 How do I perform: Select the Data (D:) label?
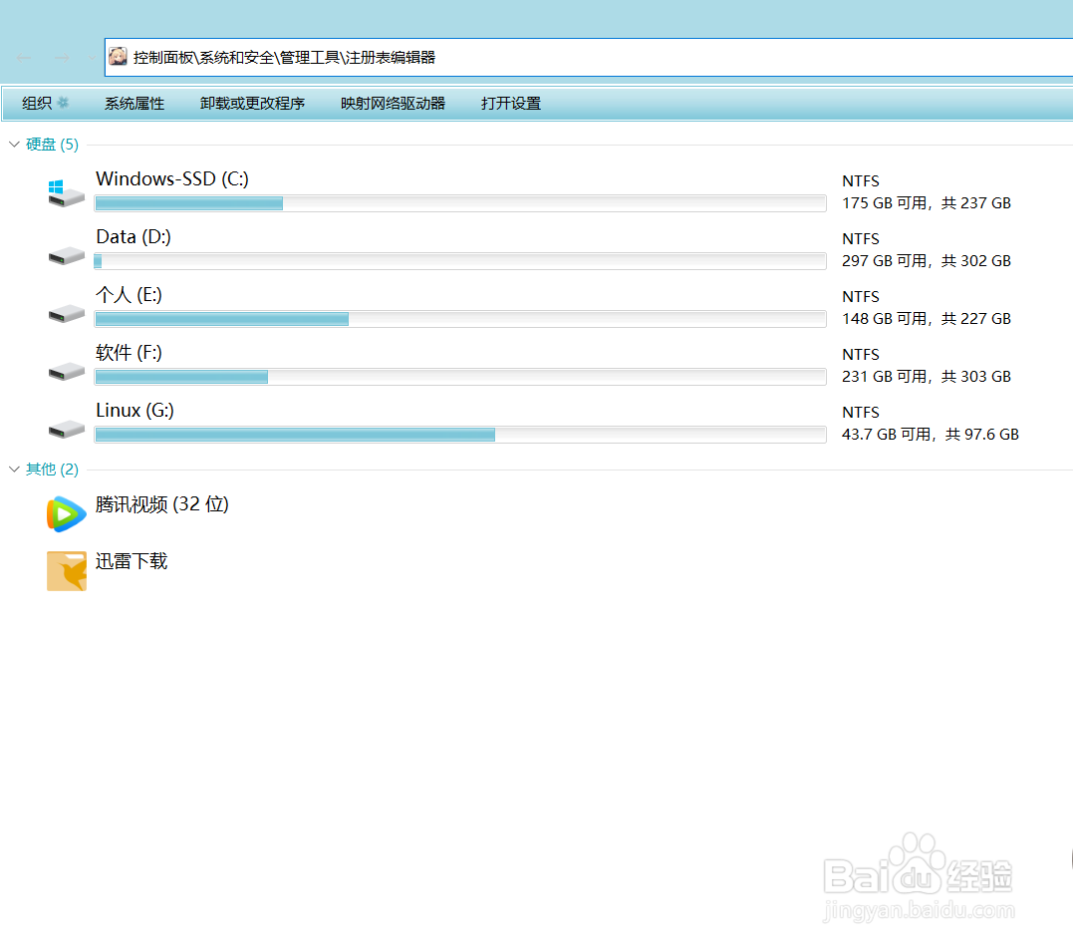pos(134,237)
